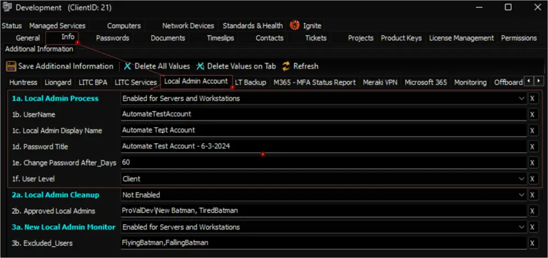Clear the 1a. Local Admin Process value
The image size is (548, 258).
(x=533, y=99)
